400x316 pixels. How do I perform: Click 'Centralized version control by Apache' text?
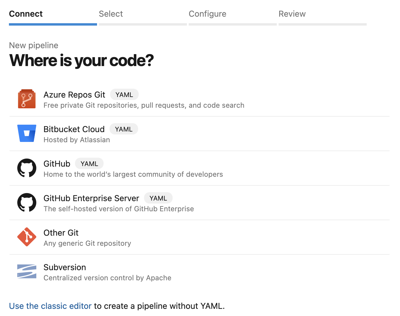(x=107, y=278)
